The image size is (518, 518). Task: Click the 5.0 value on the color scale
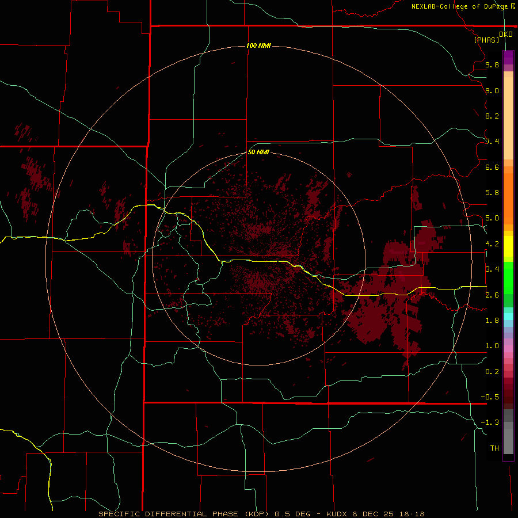[492, 218]
